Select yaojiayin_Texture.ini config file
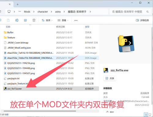 51,83
